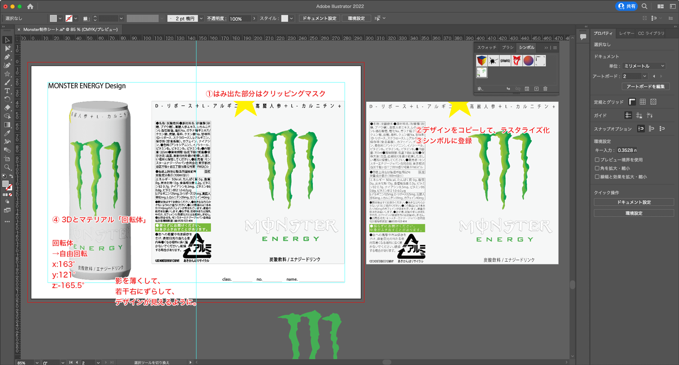Open the スタイル graphic style dropdown

tap(291, 19)
